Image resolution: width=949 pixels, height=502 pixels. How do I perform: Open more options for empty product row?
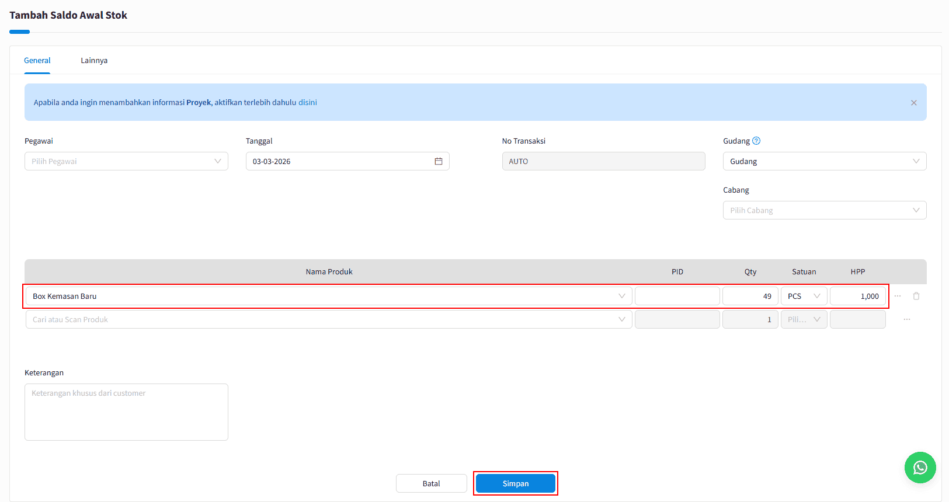tap(906, 319)
